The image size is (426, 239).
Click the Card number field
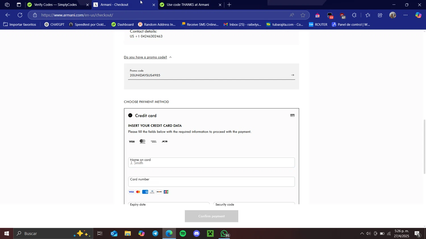(211, 182)
